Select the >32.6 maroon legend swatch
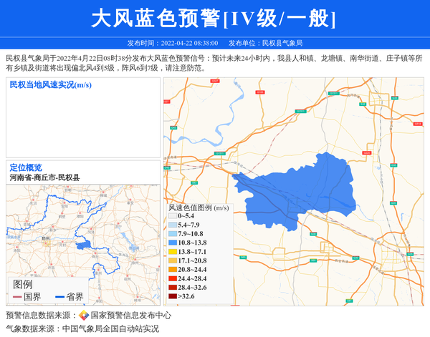 pos(172,296)
